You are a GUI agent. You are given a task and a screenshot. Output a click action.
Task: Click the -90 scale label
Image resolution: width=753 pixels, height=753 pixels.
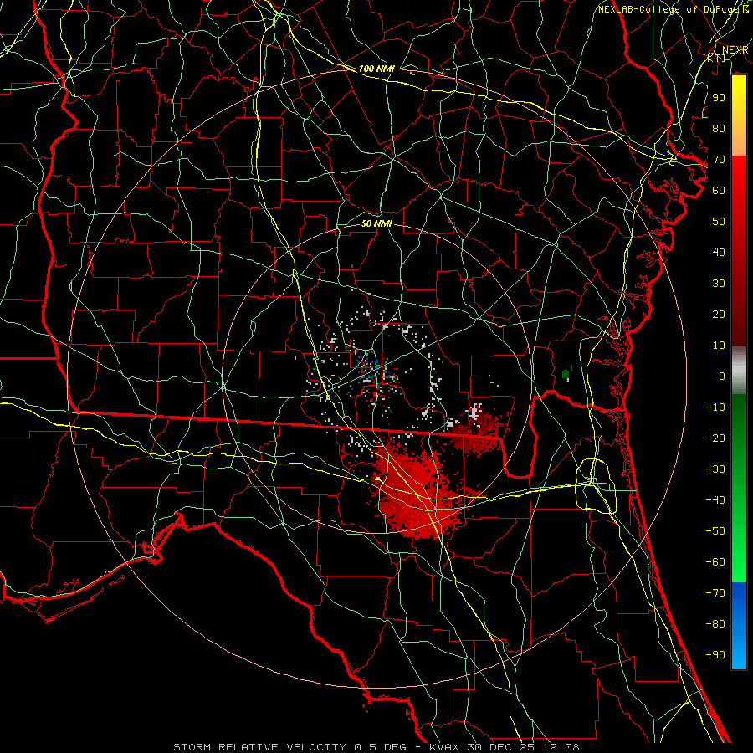pyautogui.click(x=715, y=655)
